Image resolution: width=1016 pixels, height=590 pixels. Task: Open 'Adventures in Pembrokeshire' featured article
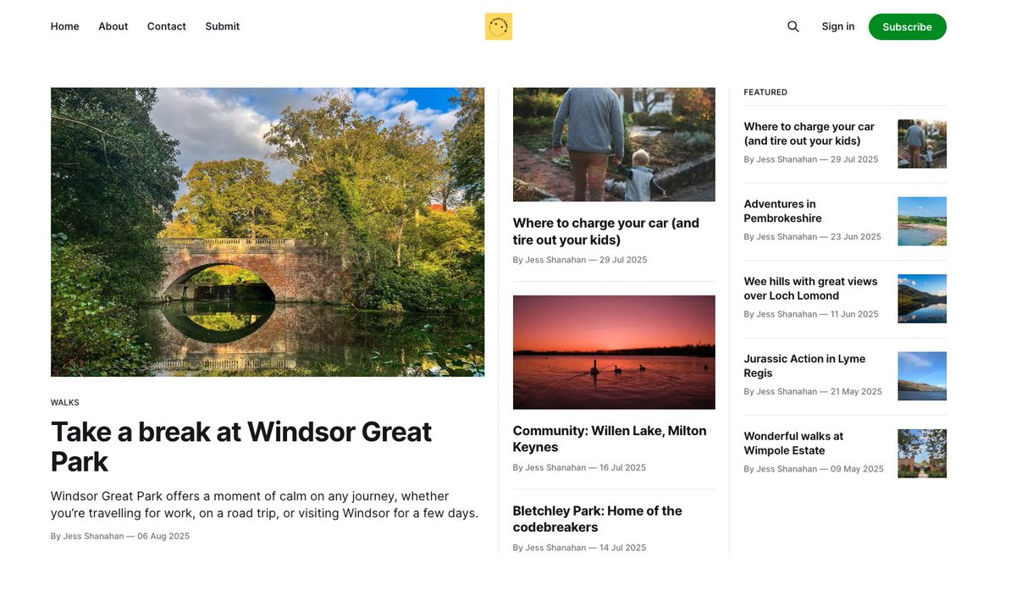coord(783,211)
